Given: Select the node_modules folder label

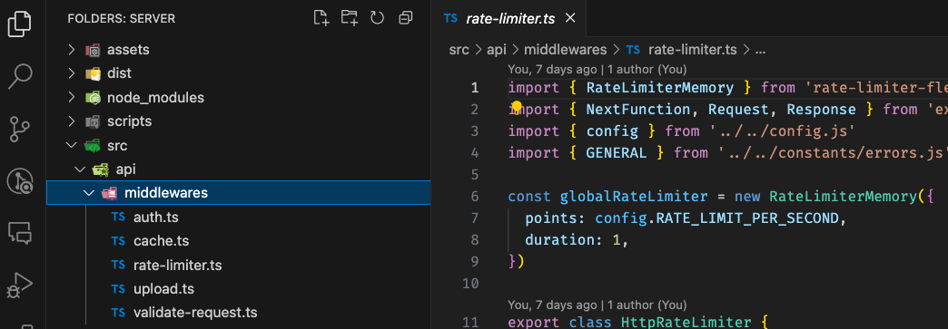Looking at the screenshot, I should [155, 98].
